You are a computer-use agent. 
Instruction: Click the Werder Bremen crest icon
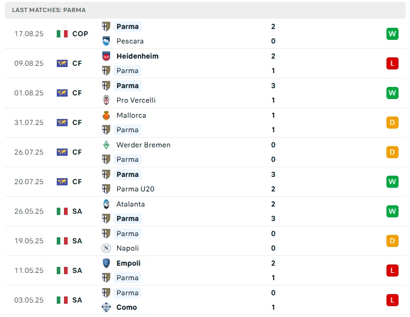(106, 145)
